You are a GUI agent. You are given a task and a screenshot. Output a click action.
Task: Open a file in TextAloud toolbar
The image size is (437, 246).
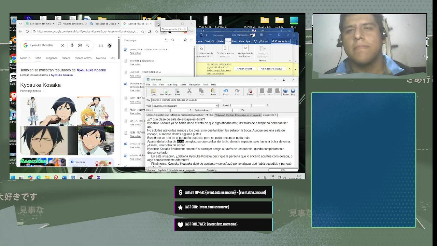point(153,92)
